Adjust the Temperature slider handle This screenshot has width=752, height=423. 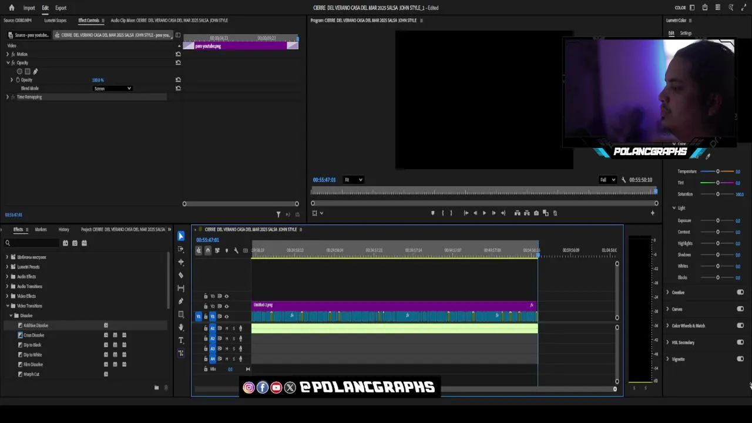pyautogui.click(x=717, y=172)
